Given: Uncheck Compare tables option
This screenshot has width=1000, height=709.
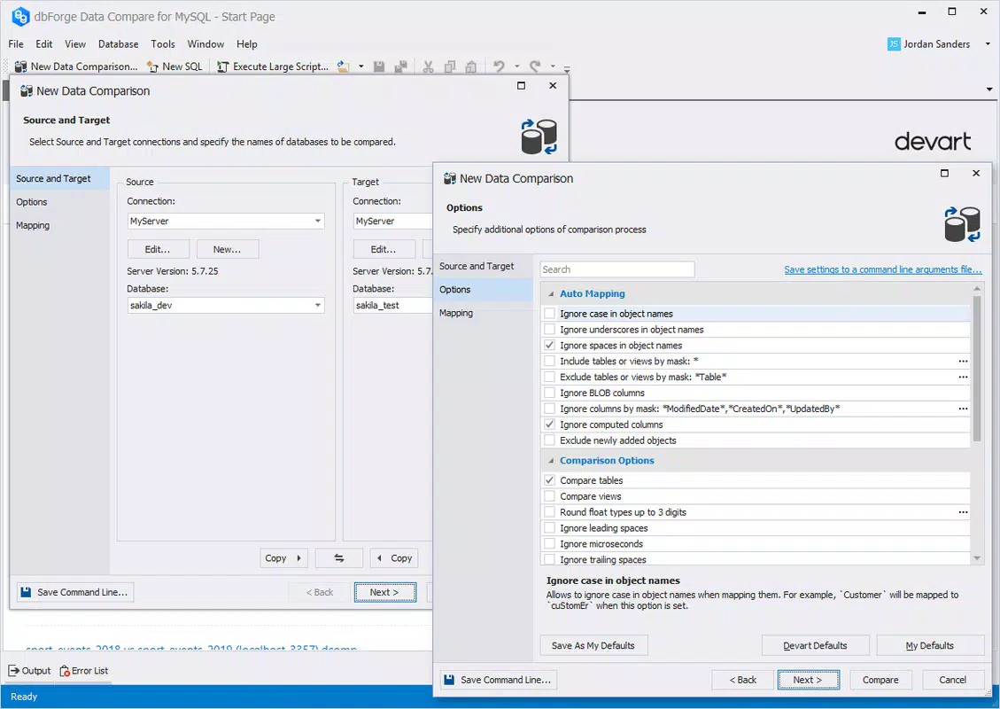Looking at the screenshot, I should tap(549, 479).
